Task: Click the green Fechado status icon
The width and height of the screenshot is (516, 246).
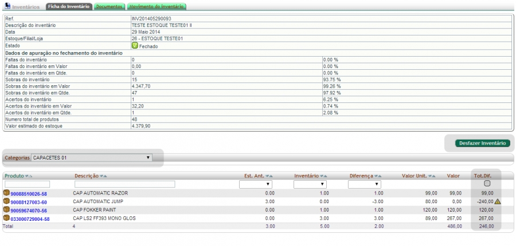Action: click(135, 46)
